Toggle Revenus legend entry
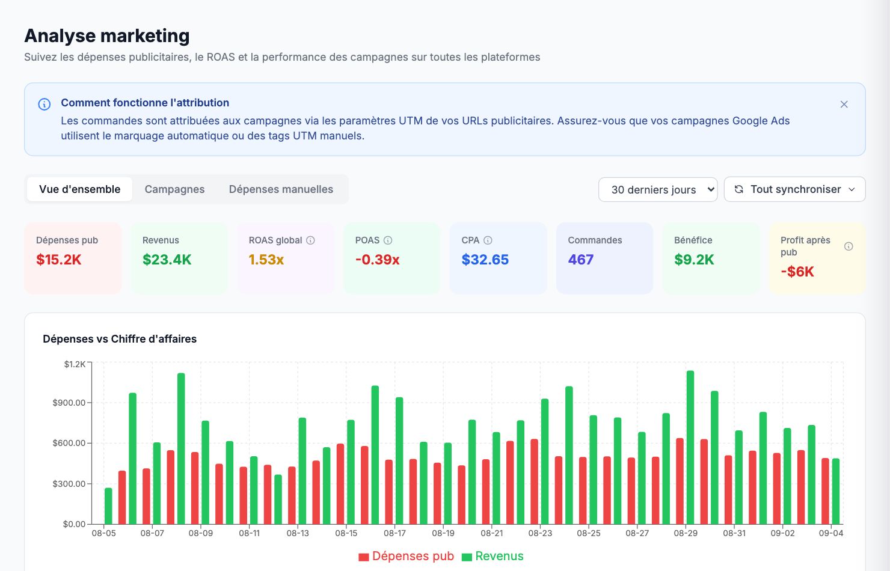This screenshot has height=571, width=890. point(493,556)
